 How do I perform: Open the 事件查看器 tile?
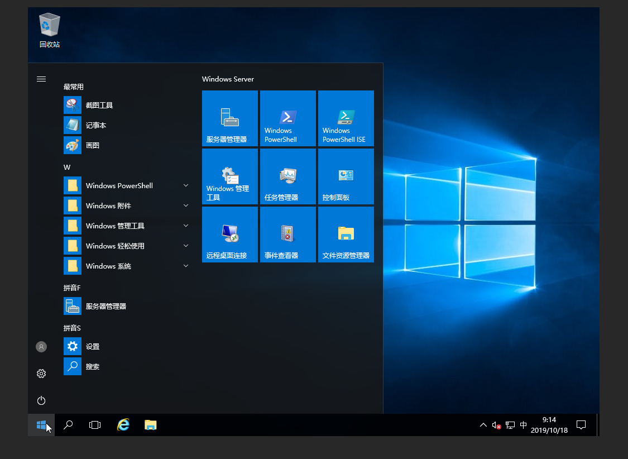click(287, 235)
